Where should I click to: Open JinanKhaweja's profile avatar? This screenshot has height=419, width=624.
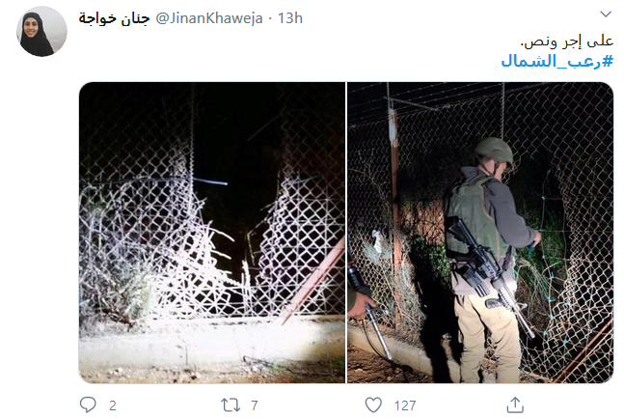[x=41, y=31]
